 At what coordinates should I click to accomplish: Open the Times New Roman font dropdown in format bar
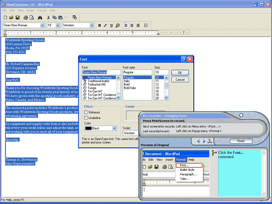click(x=42, y=25)
